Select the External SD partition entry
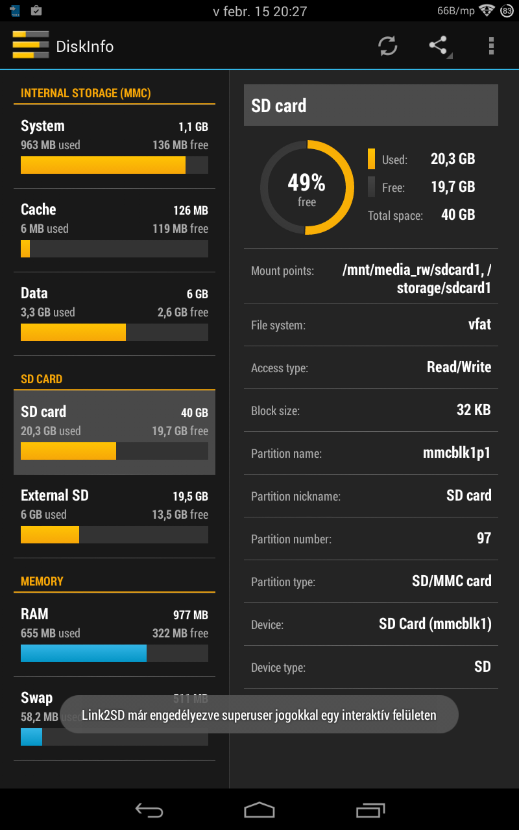 (x=114, y=516)
